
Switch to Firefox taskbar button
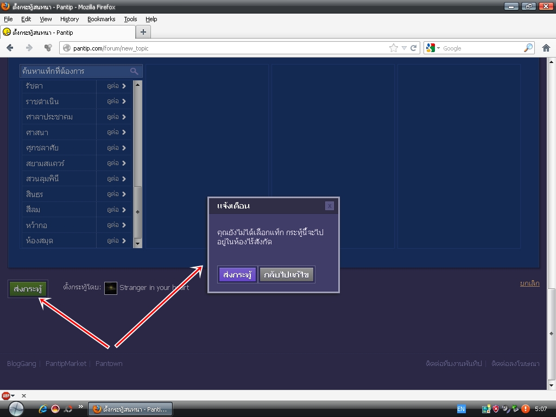130,409
